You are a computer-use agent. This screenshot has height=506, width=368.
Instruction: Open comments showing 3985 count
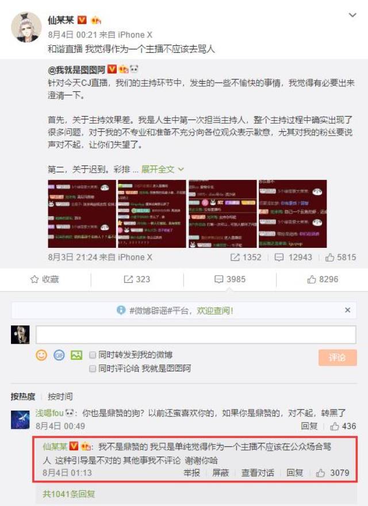point(230,279)
